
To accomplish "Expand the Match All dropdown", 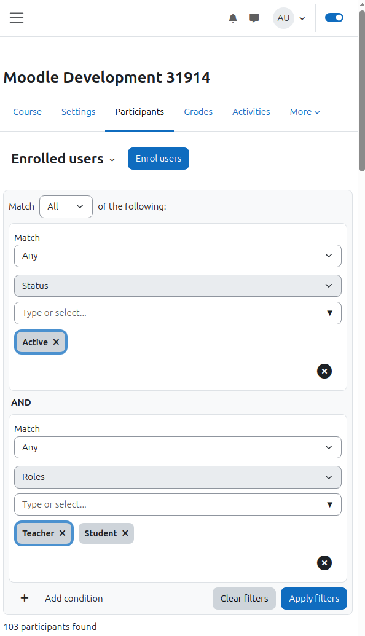I will coord(66,206).
